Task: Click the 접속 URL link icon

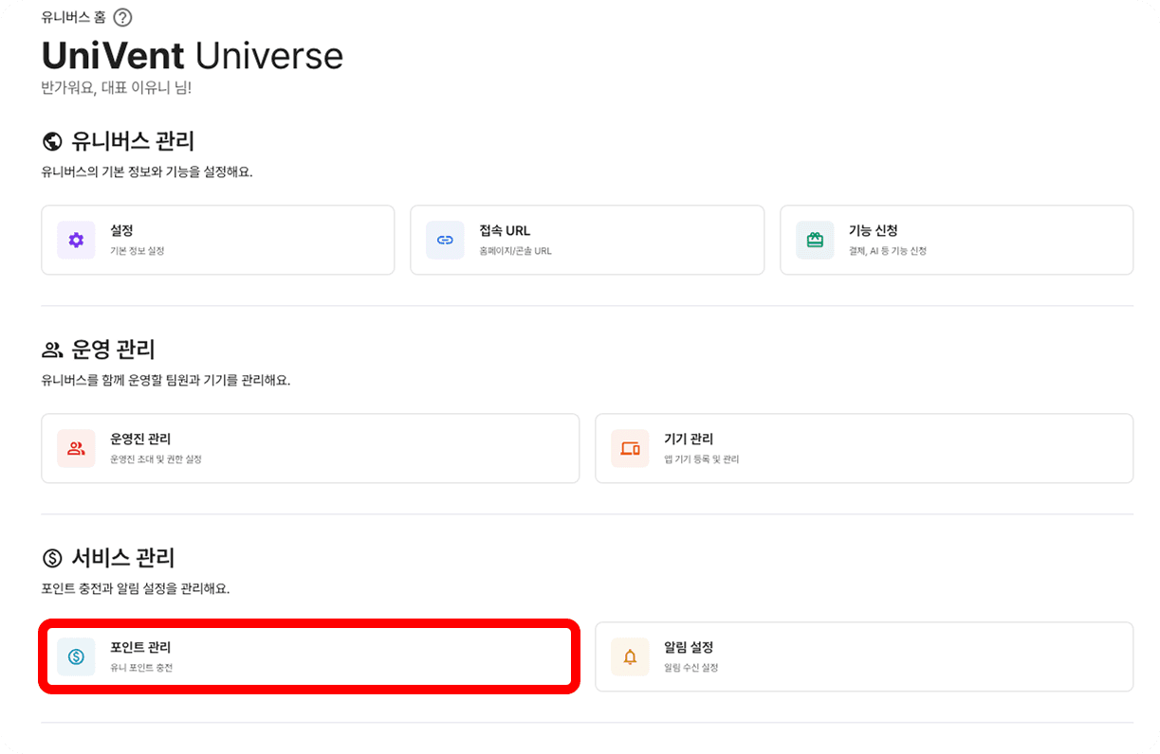Action: click(x=445, y=240)
